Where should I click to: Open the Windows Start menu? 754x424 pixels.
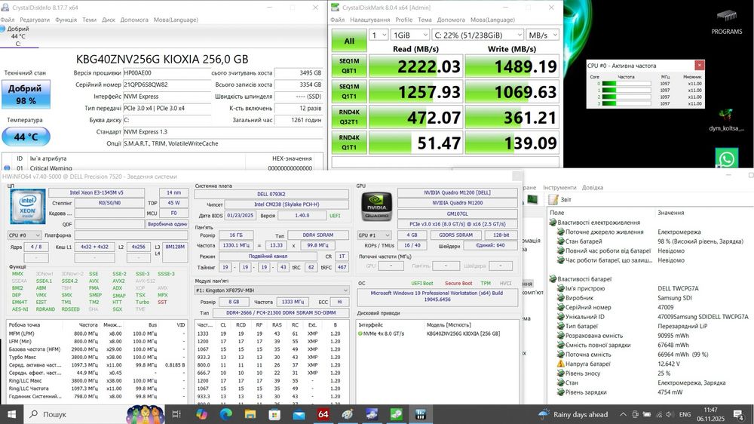tap(11, 414)
